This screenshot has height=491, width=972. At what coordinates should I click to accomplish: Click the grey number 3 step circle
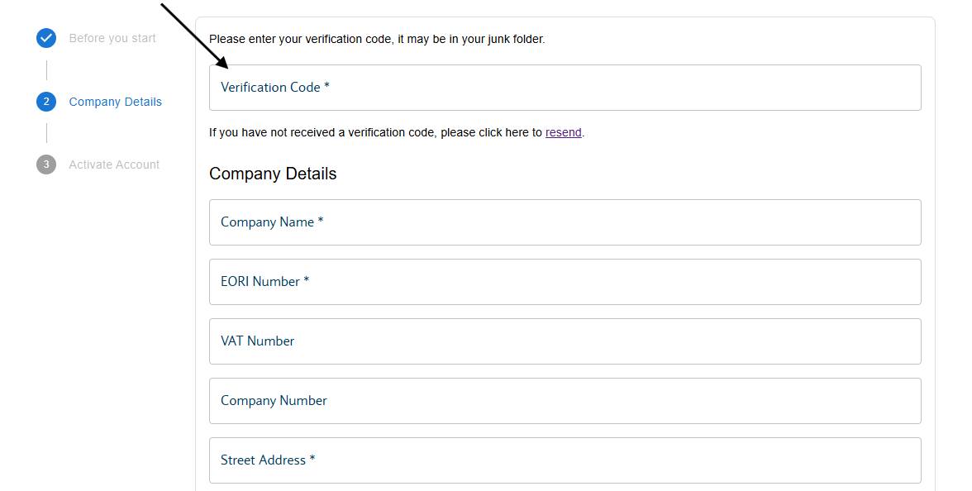(46, 164)
